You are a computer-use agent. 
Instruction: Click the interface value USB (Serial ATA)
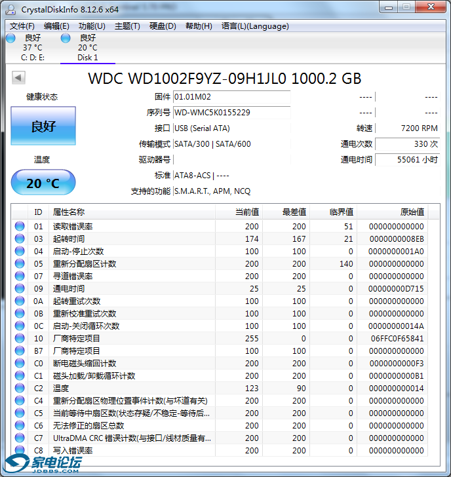tap(202, 128)
